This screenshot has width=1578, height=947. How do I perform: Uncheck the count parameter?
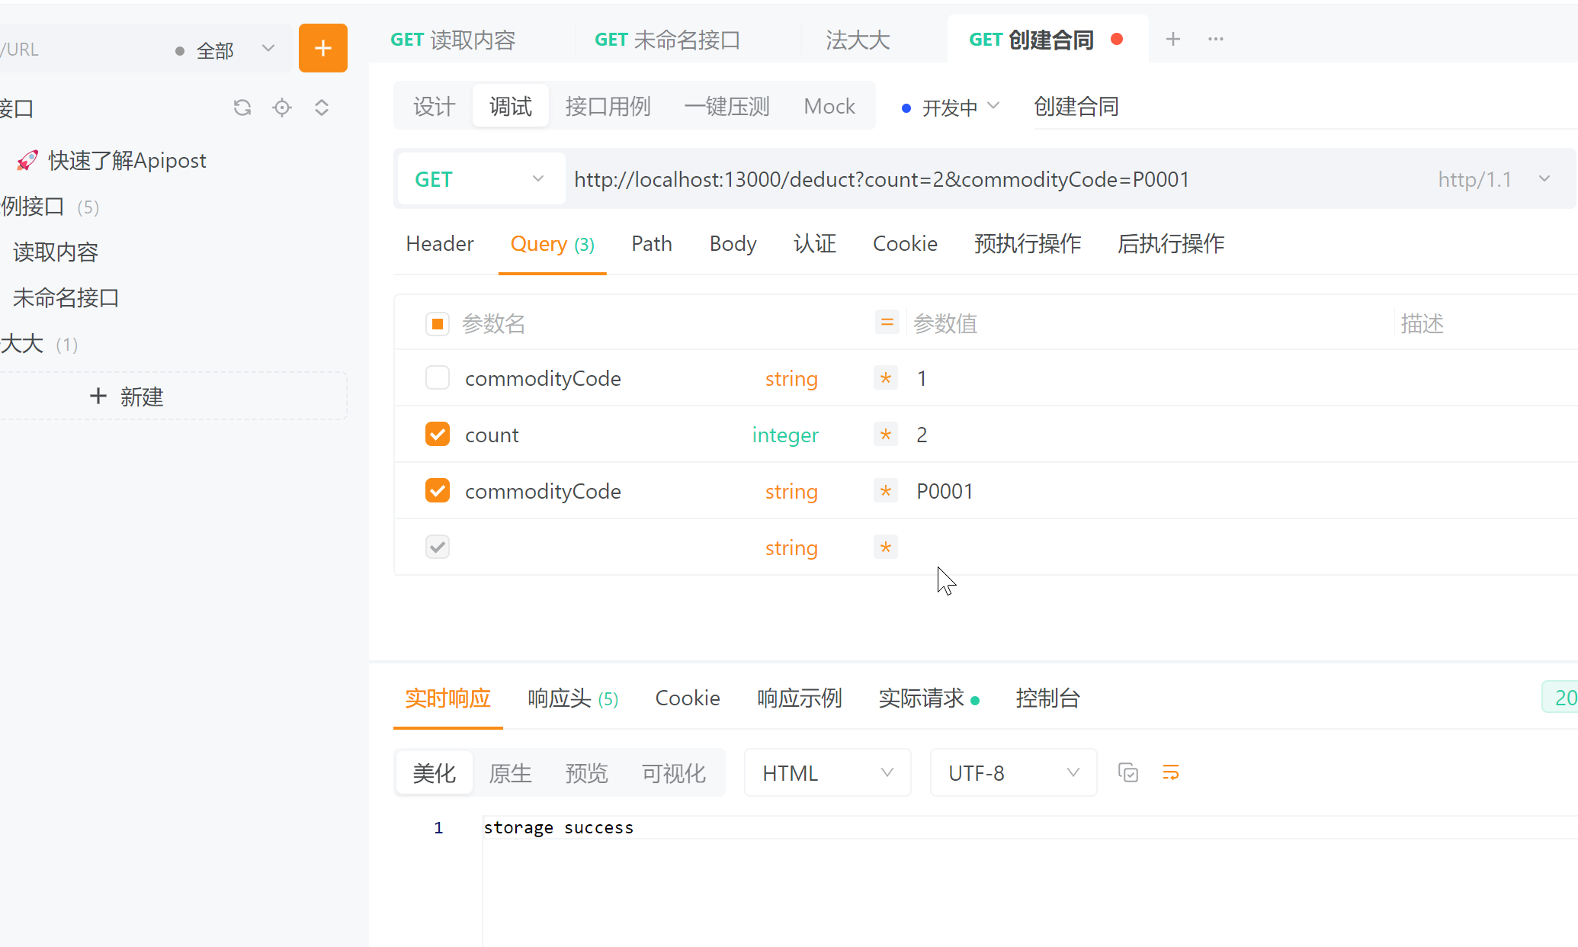(x=438, y=434)
